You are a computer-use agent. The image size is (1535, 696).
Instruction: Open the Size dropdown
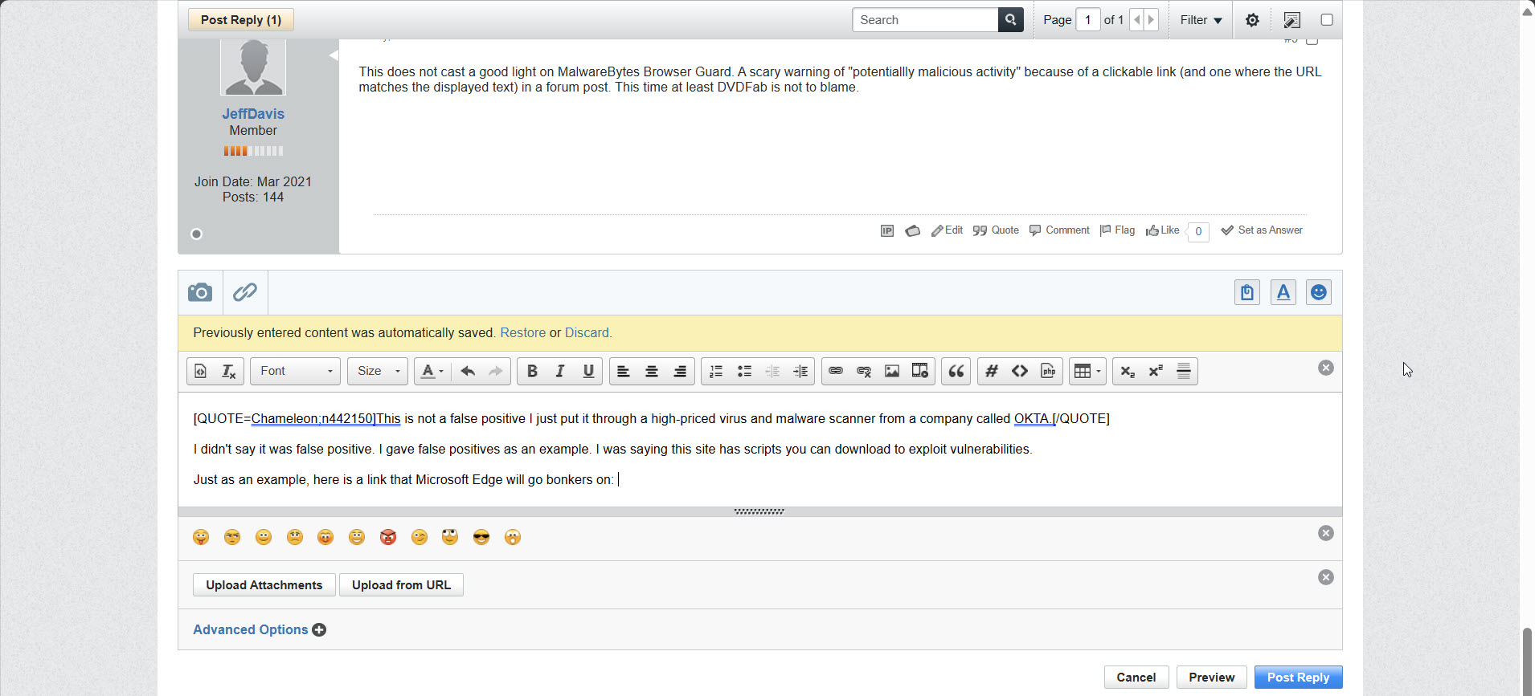pos(378,371)
